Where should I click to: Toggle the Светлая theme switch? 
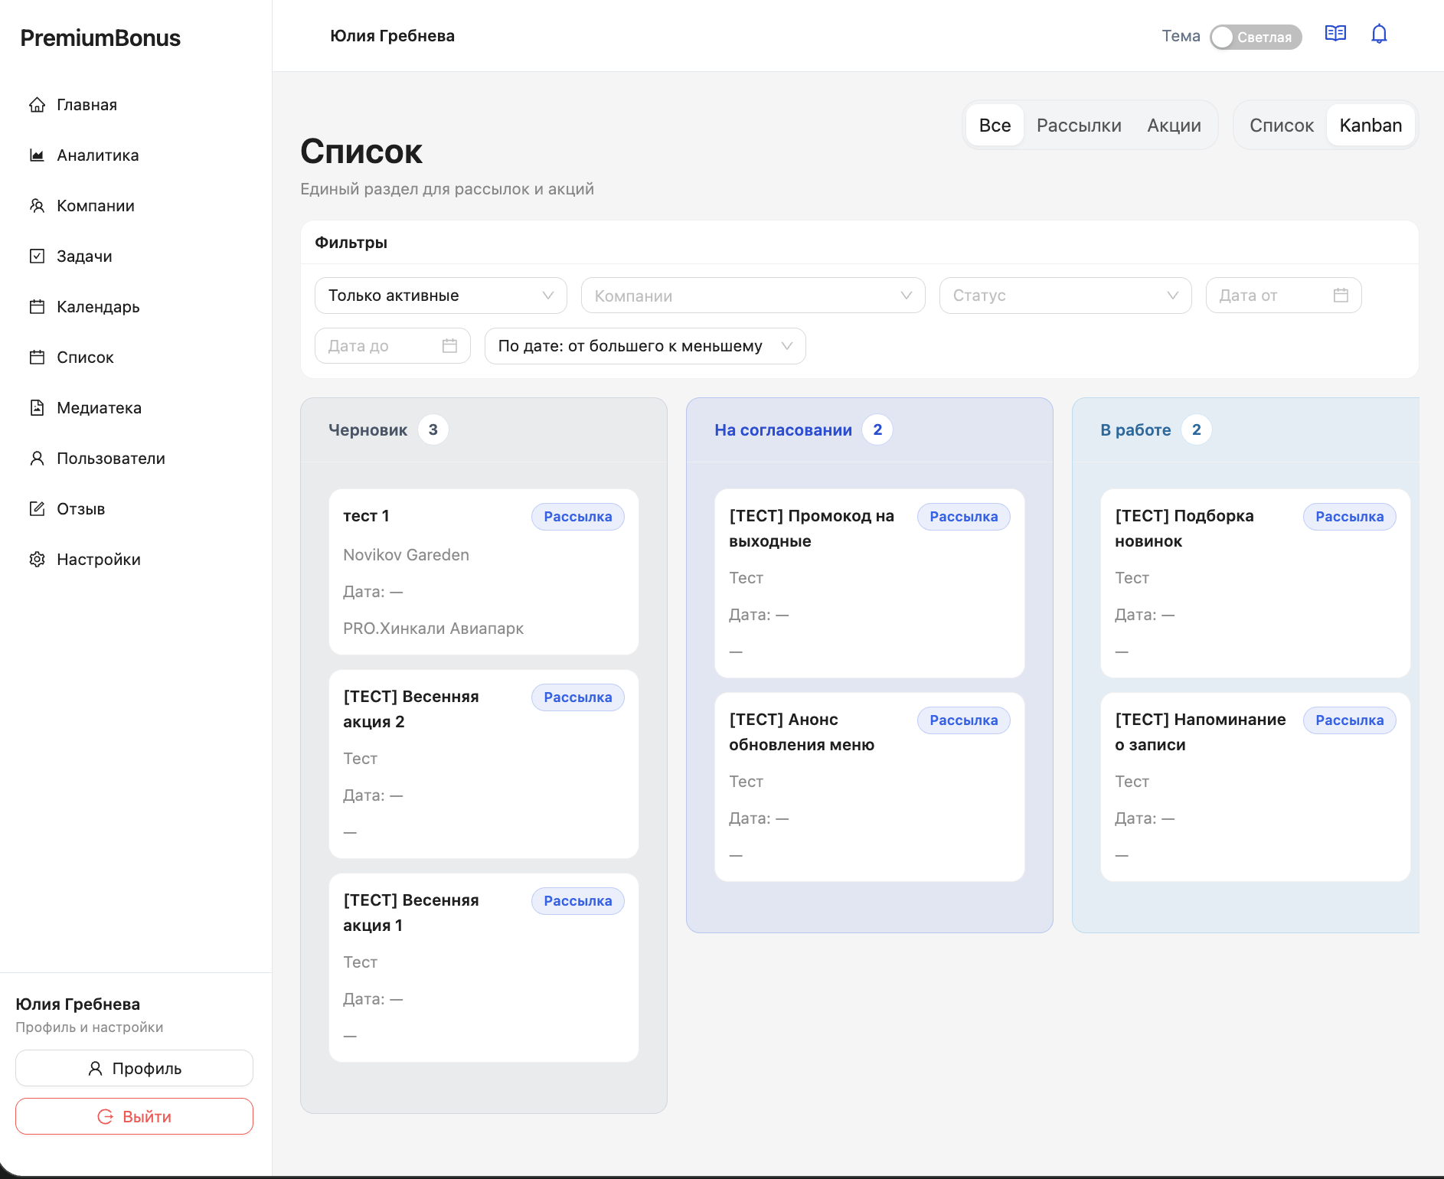click(x=1256, y=37)
